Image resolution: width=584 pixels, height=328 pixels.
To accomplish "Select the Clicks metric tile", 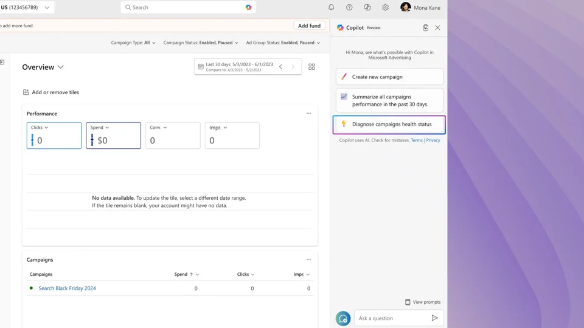I will 54,135.
